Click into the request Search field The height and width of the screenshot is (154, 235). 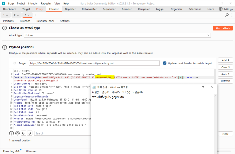(63, 133)
